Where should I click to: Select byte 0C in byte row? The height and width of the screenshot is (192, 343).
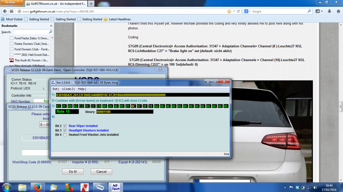click(x=133, y=106)
